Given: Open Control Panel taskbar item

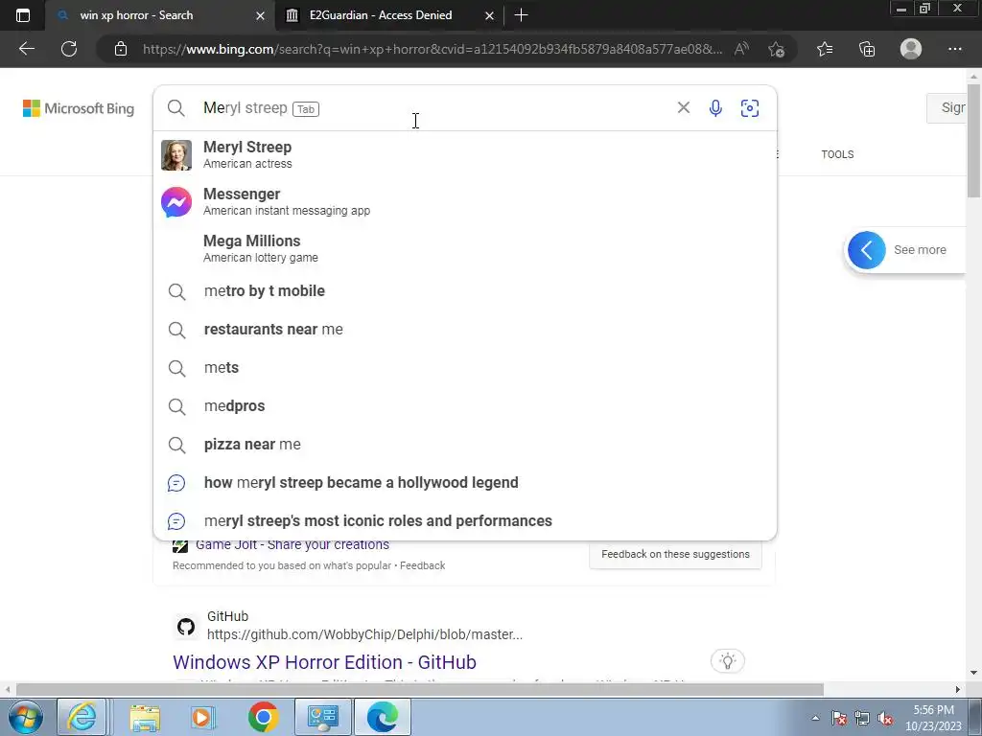Looking at the screenshot, I should coord(323,717).
